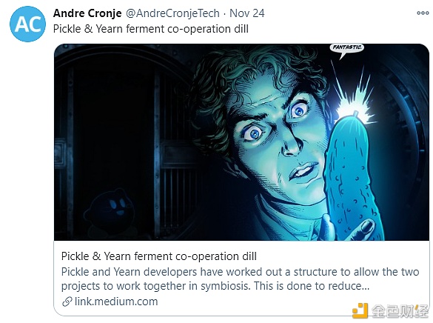433x323 pixels.
Task: Open the comic preview card image
Action: tap(241, 142)
